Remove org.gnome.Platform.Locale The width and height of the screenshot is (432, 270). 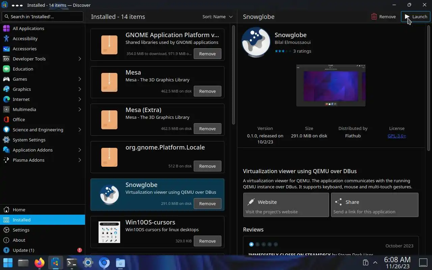pos(208,166)
